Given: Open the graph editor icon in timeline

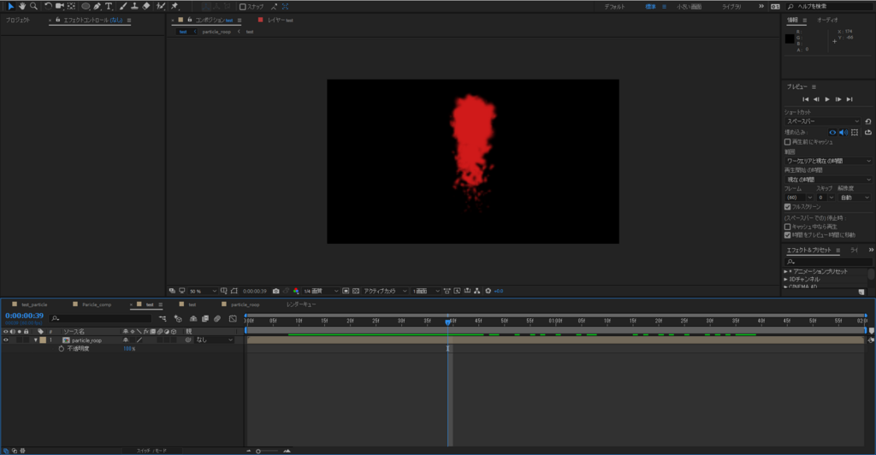Looking at the screenshot, I should coord(233,319).
